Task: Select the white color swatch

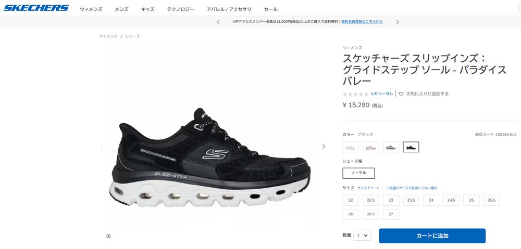Action: tap(351, 147)
